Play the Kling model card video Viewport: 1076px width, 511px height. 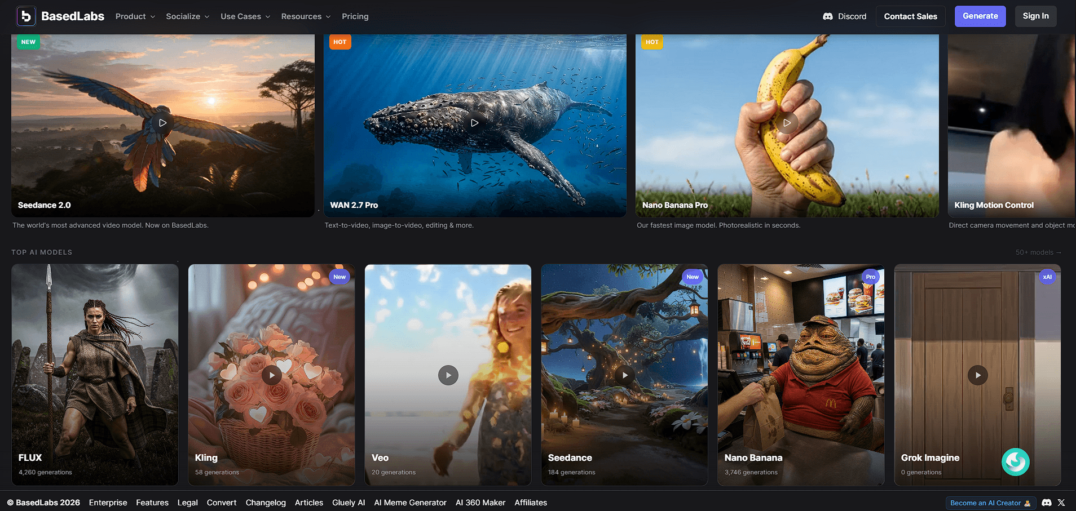click(272, 375)
